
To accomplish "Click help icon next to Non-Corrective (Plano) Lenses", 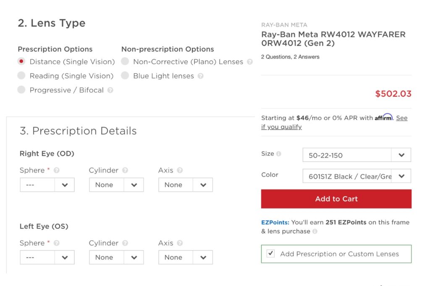I will click(250, 62).
